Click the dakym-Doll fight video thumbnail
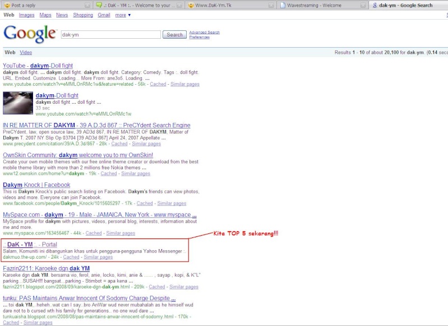 [x=18, y=103]
